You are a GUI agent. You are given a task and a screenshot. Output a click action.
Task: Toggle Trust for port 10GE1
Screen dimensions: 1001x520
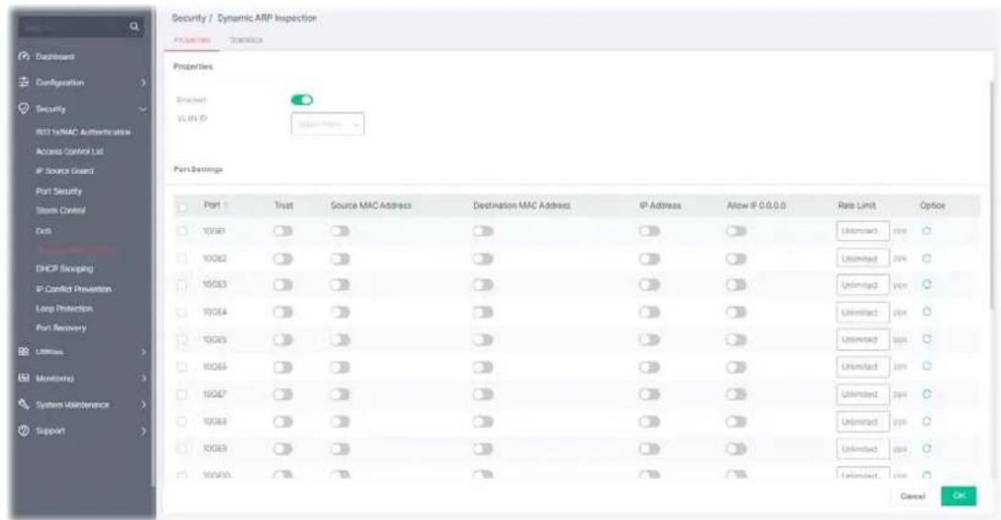[x=283, y=231]
